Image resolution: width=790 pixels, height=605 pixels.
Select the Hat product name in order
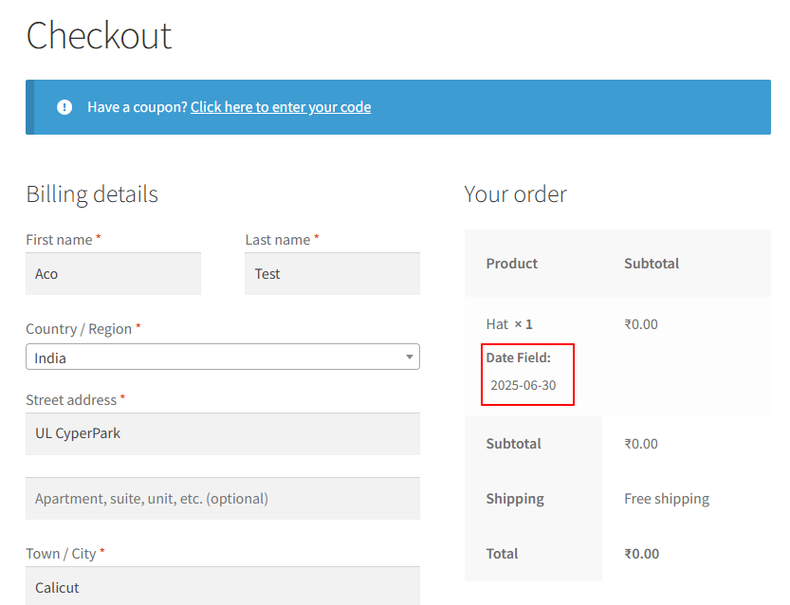point(498,324)
